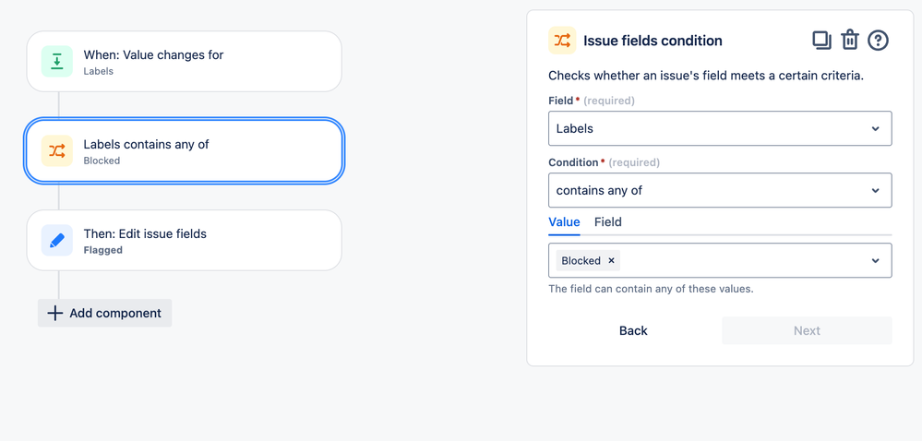922x441 pixels.
Task: Click the orange shuffle condition icon in rule chain
Action: (57, 151)
